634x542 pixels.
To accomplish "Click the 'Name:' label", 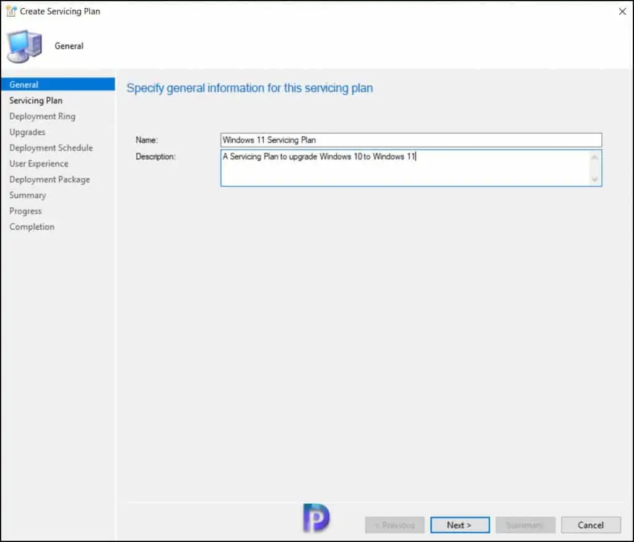I will (x=146, y=140).
